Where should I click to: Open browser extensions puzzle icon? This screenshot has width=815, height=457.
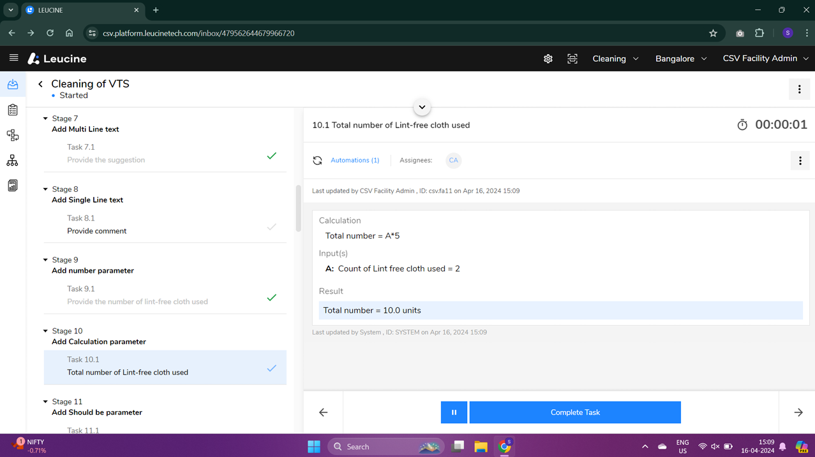[759, 33]
